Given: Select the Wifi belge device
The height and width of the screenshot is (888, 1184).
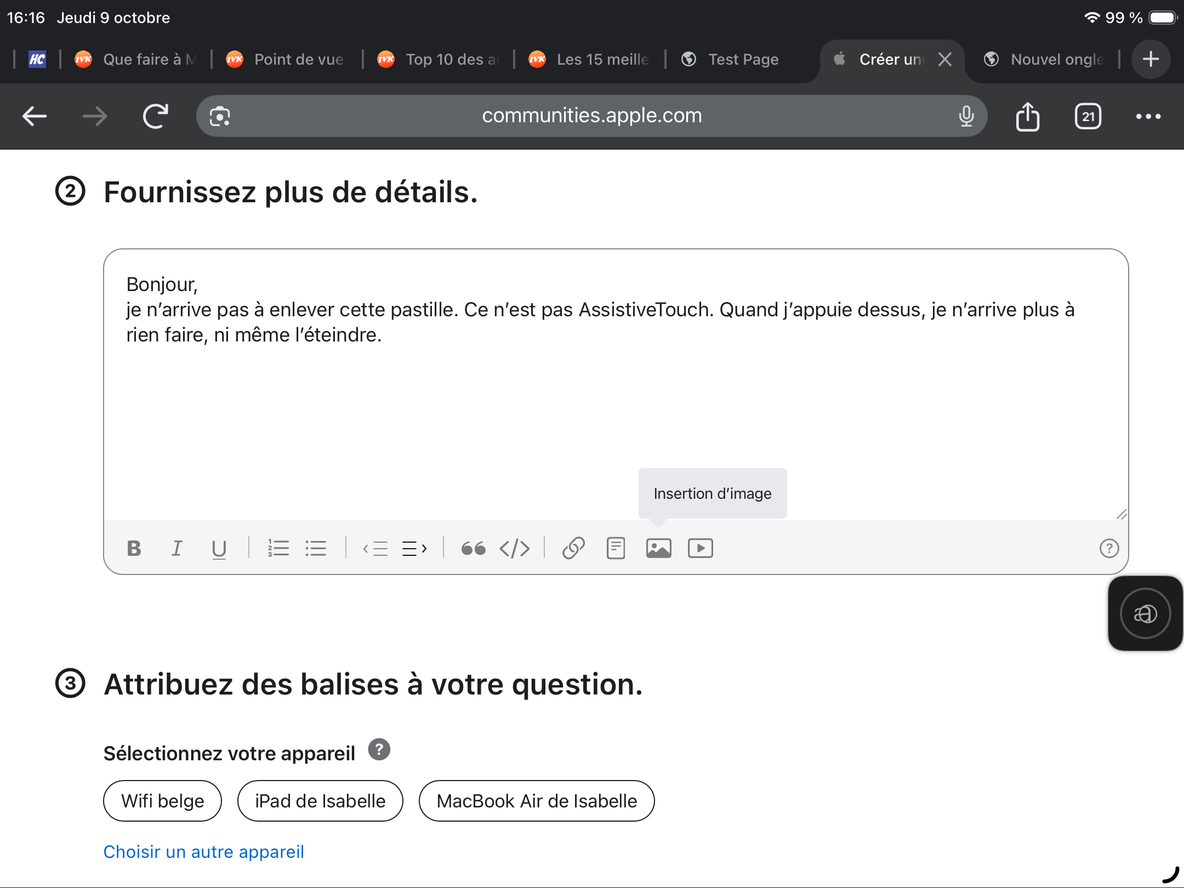Looking at the screenshot, I should [162, 801].
